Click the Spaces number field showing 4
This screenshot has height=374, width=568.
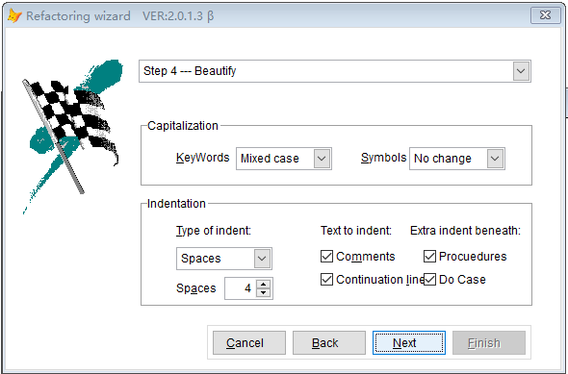(240, 288)
